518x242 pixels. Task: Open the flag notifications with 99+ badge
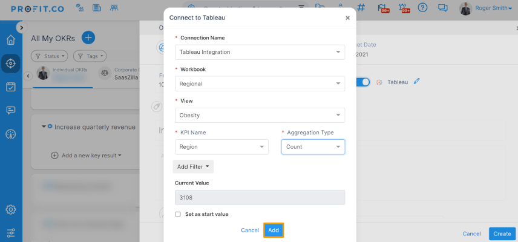(x=382, y=8)
